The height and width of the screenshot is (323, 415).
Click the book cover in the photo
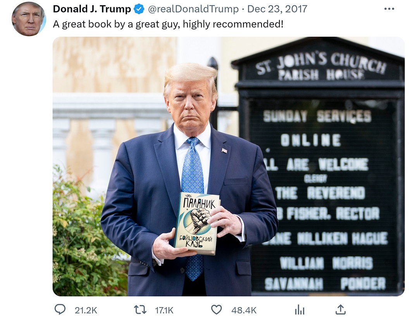pos(198,224)
